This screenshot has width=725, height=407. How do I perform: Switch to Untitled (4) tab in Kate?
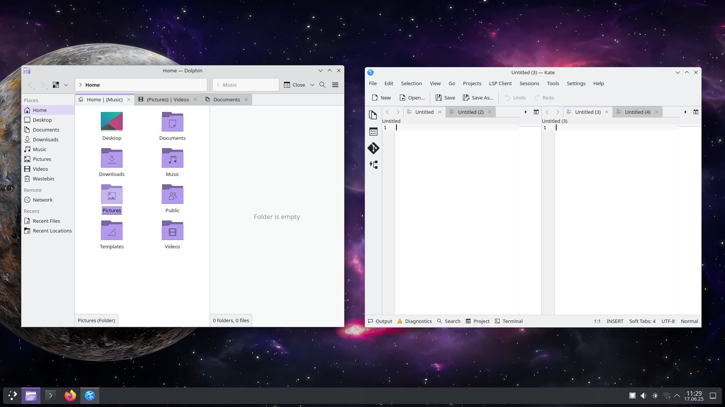(637, 112)
